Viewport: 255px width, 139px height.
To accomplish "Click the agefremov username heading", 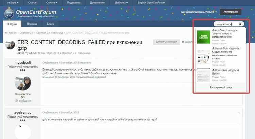I will pyautogui.click(x=23, y=113).
